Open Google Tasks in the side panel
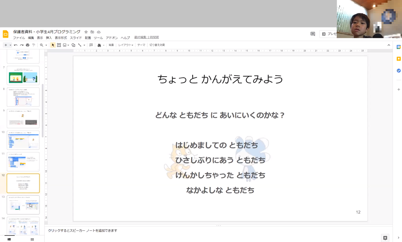Screen dimensions: 402x242 (399, 71)
